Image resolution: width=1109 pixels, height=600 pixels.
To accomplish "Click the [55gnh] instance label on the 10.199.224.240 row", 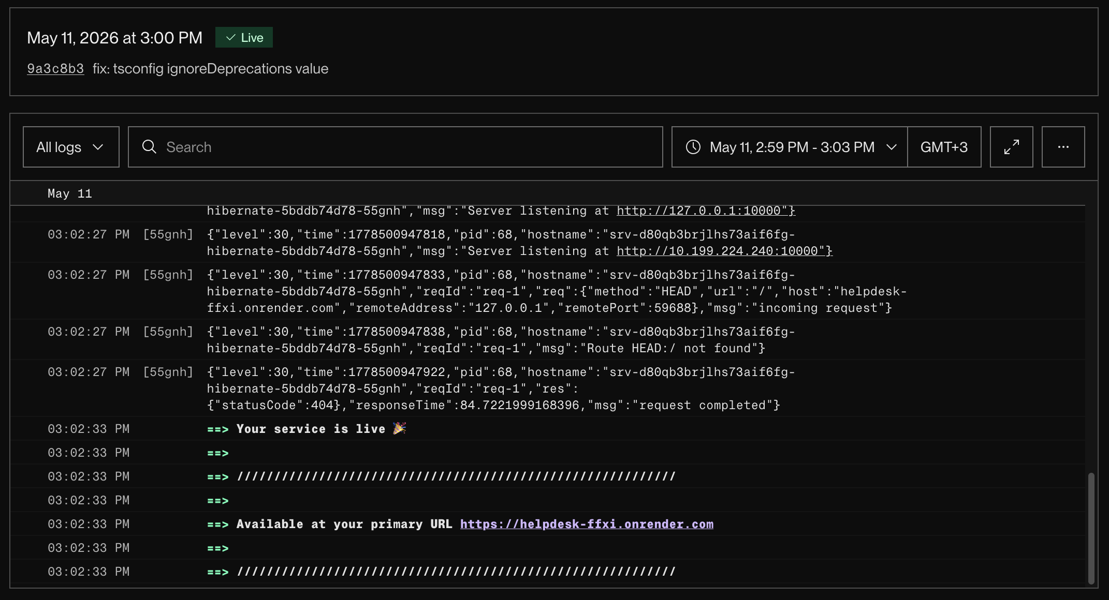I will click(x=168, y=234).
